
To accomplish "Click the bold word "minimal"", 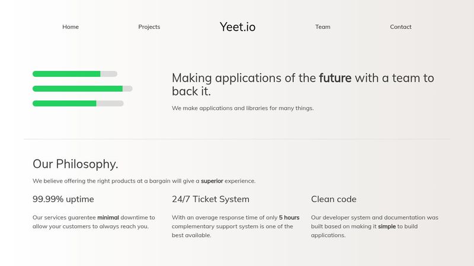I will coord(113,218).
